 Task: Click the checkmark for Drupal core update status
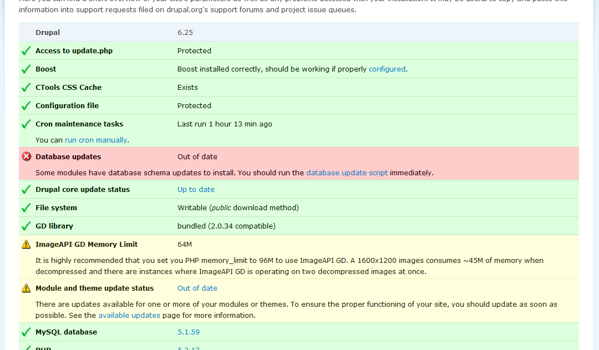click(x=26, y=190)
